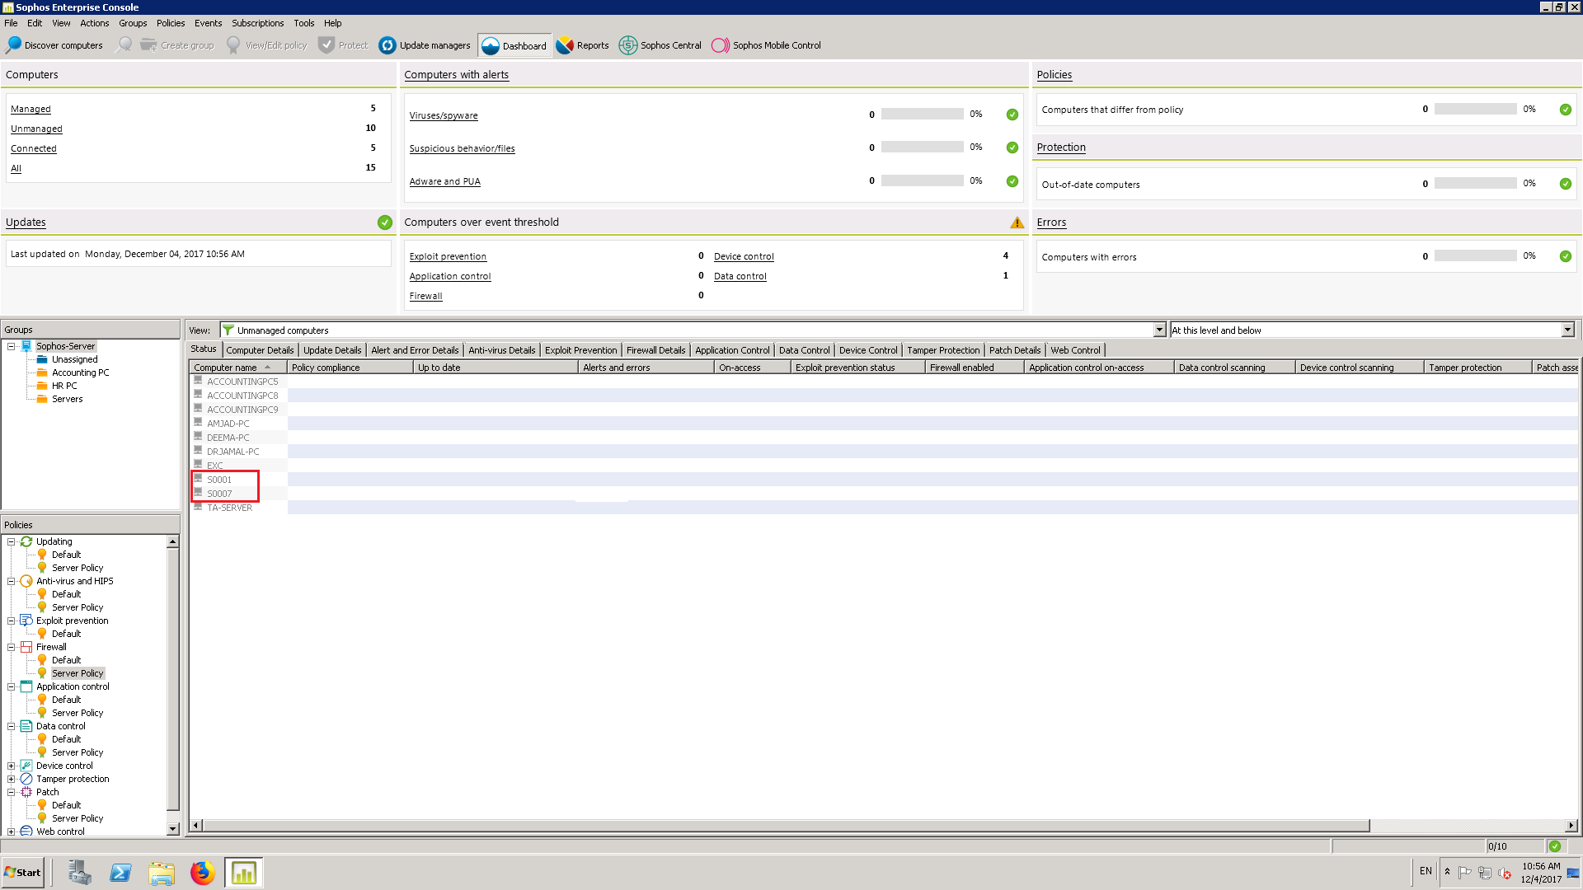Image resolution: width=1583 pixels, height=890 pixels.
Task: Select the Sophos-Server root node icon
Action: (x=26, y=346)
